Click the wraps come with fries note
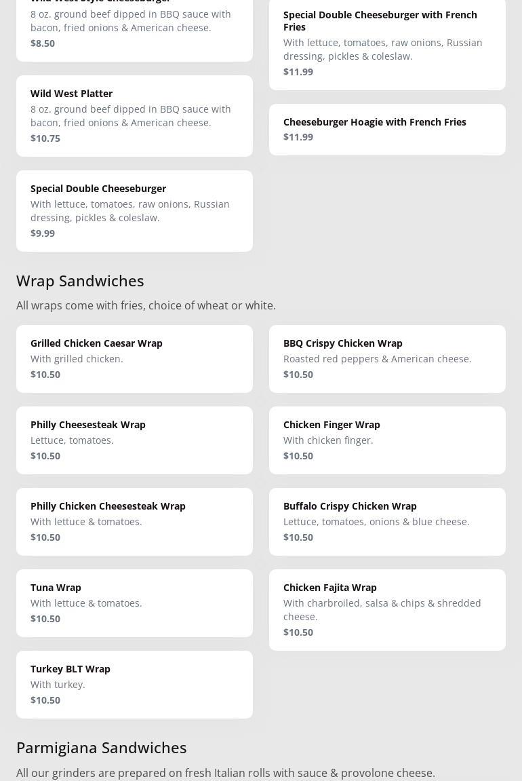 point(146,305)
